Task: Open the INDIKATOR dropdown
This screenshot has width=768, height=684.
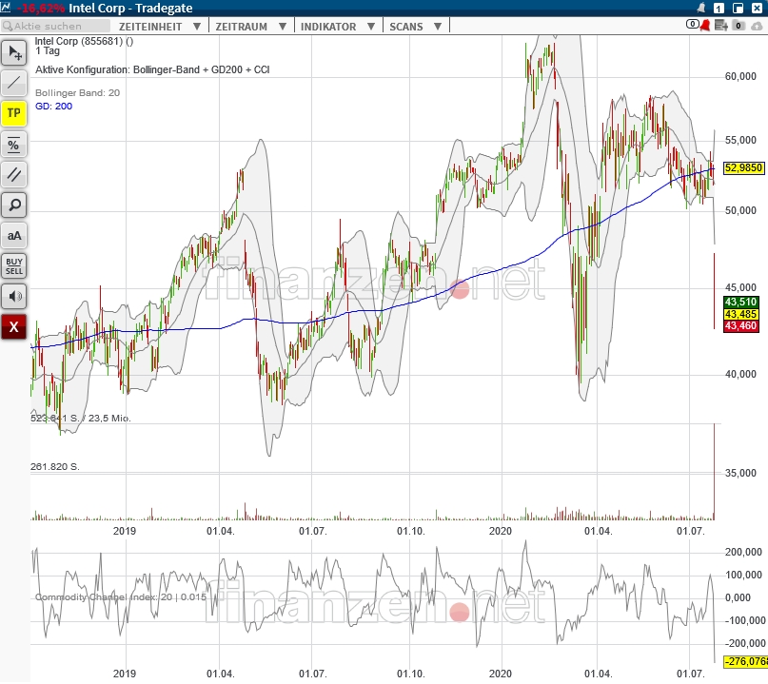Action: 338,27
